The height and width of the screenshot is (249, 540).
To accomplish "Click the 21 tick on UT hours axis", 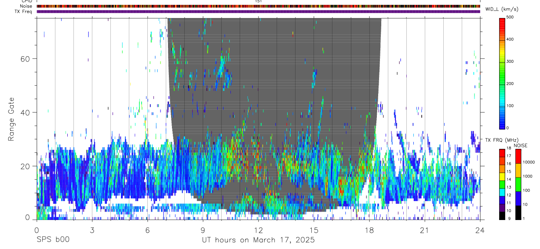I will (x=425, y=230).
